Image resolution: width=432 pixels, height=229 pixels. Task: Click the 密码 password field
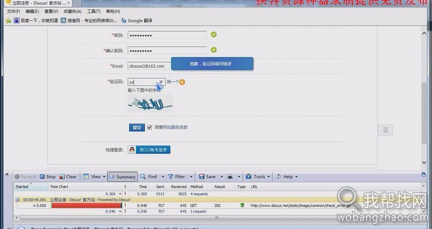167,35
